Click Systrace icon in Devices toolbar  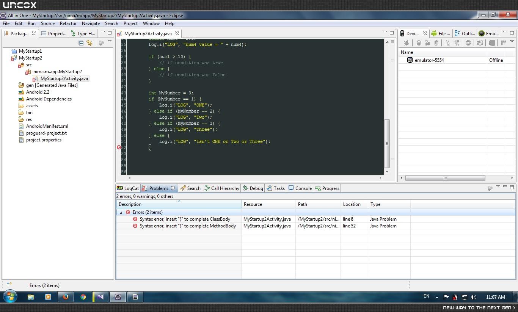click(x=504, y=43)
